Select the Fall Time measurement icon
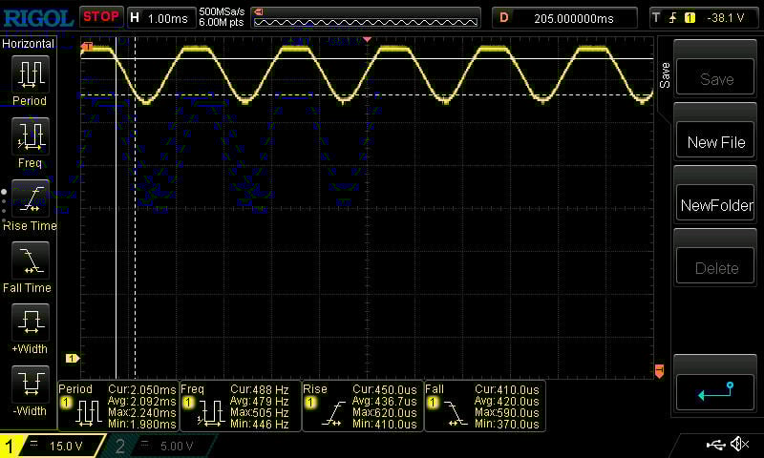 click(x=29, y=260)
